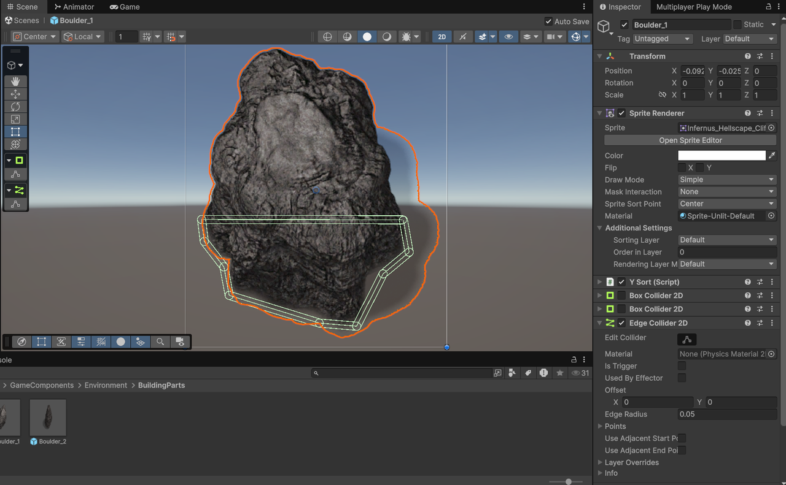
Task: Expand the Points section
Action: point(600,426)
